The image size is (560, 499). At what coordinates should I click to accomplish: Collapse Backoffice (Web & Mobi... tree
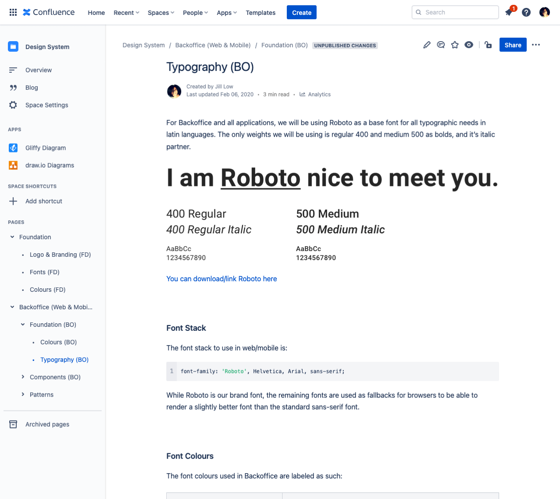[12, 307]
